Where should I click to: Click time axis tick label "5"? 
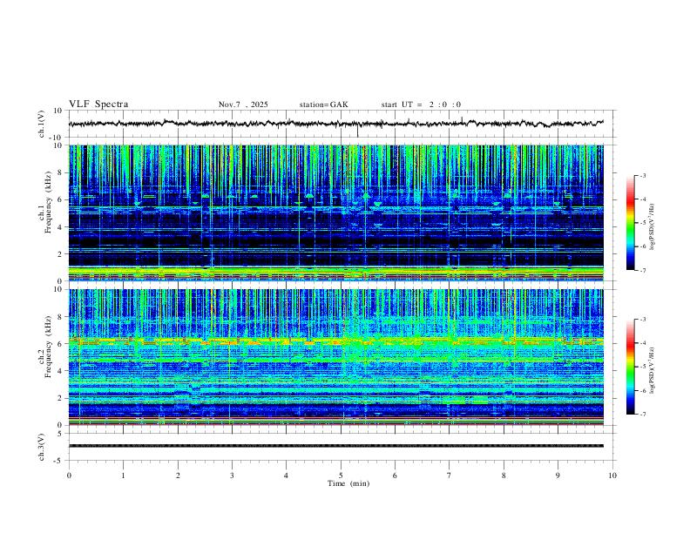click(341, 476)
